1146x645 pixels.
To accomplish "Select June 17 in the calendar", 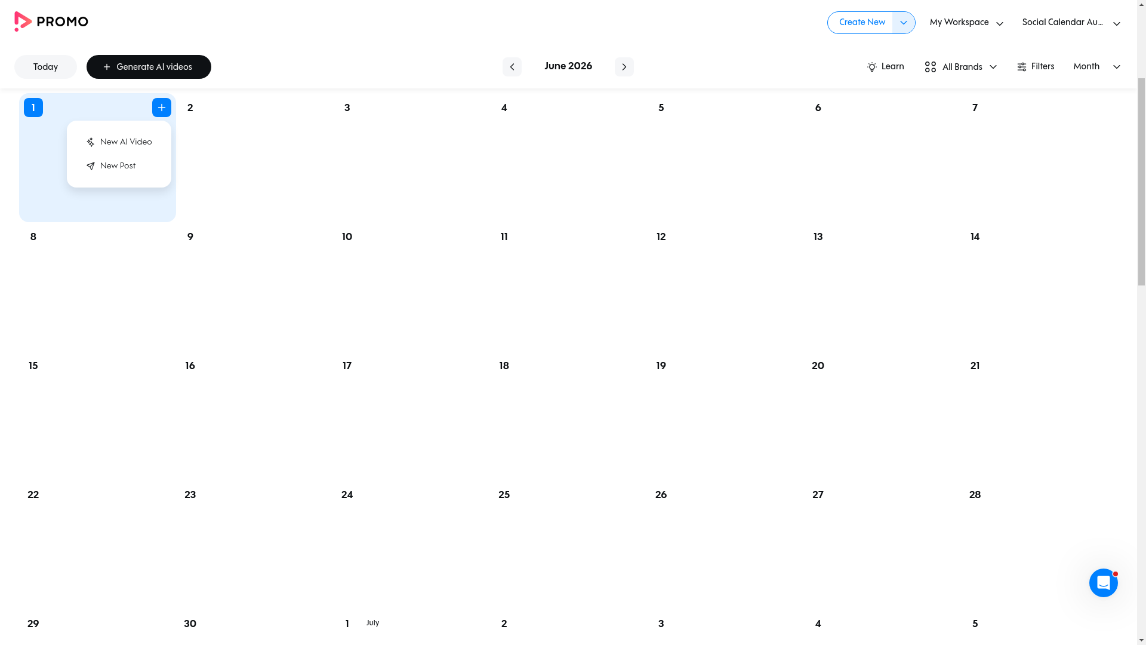I will coord(347,366).
